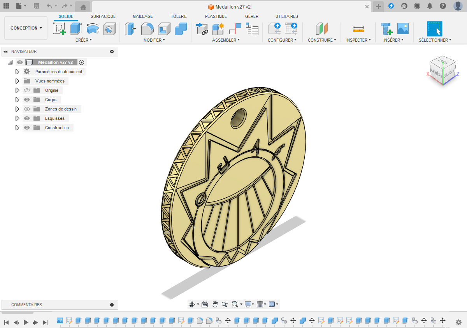The height and width of the screenshot is (328, 467).
Task: Open the notifications bell icon
Action: tap(430, 6)
